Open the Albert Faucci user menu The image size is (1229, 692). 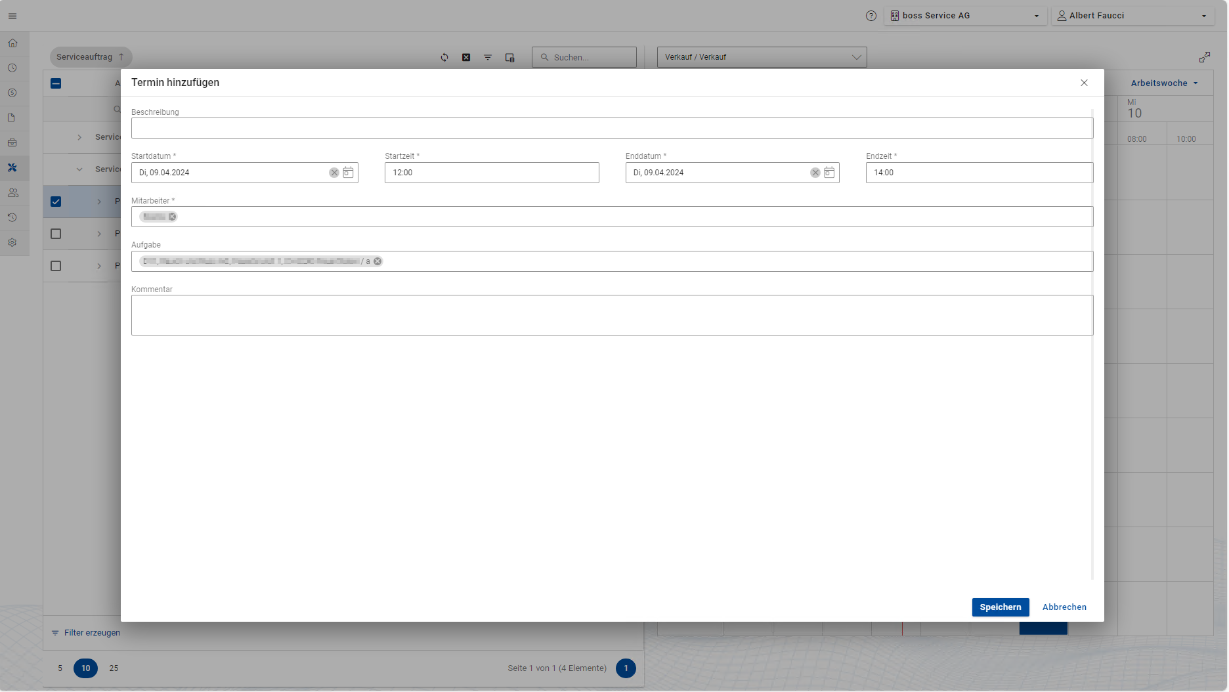1132,16
